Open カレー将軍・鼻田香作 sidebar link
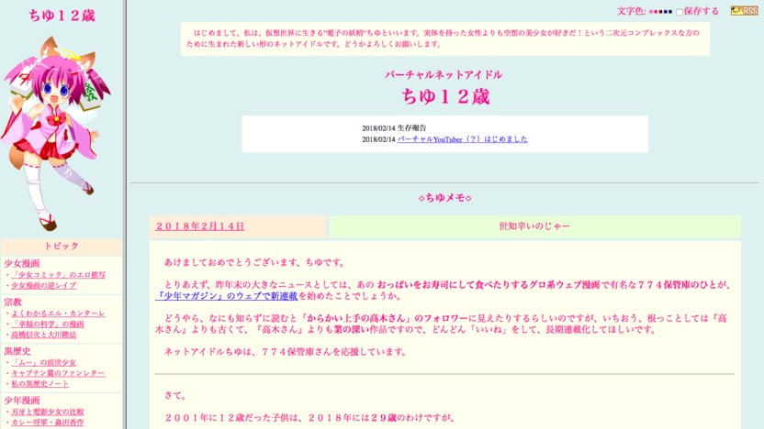 coord(48,423)
